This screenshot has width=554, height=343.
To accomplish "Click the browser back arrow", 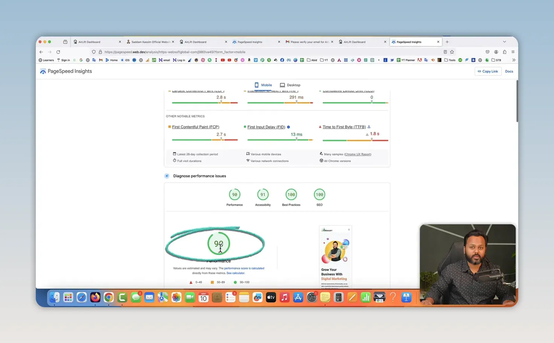I will (41, 52).
